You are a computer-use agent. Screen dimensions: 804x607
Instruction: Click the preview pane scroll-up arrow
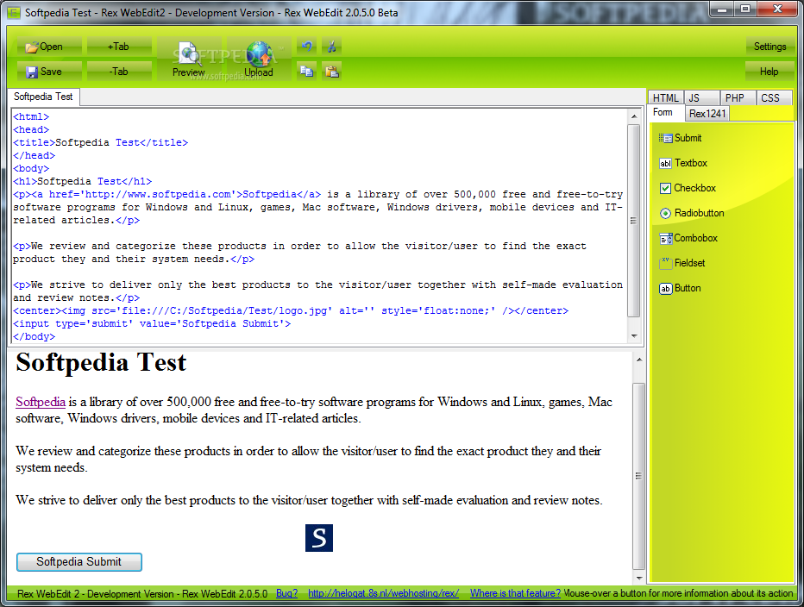point(638,360)
